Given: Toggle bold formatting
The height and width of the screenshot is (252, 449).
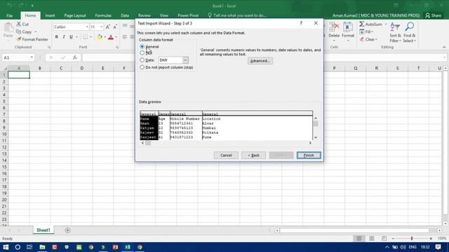Looking at the screenshot, I should tap(56, 37).
